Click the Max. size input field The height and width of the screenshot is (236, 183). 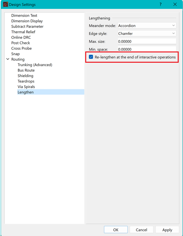click(x=147, y=41)
